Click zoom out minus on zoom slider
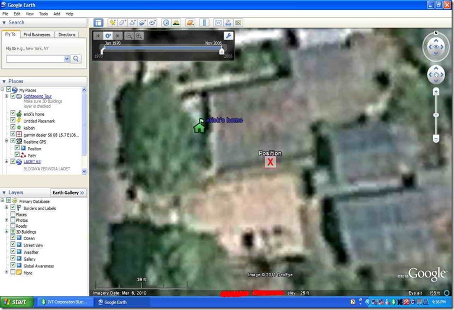The image size is (454, 310). (436, 139)
